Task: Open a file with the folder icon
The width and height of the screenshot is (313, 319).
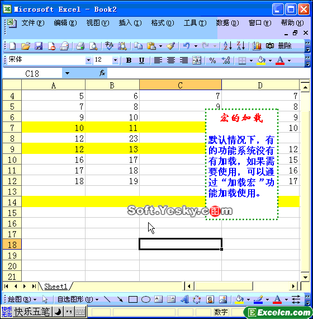Action: 26,46
